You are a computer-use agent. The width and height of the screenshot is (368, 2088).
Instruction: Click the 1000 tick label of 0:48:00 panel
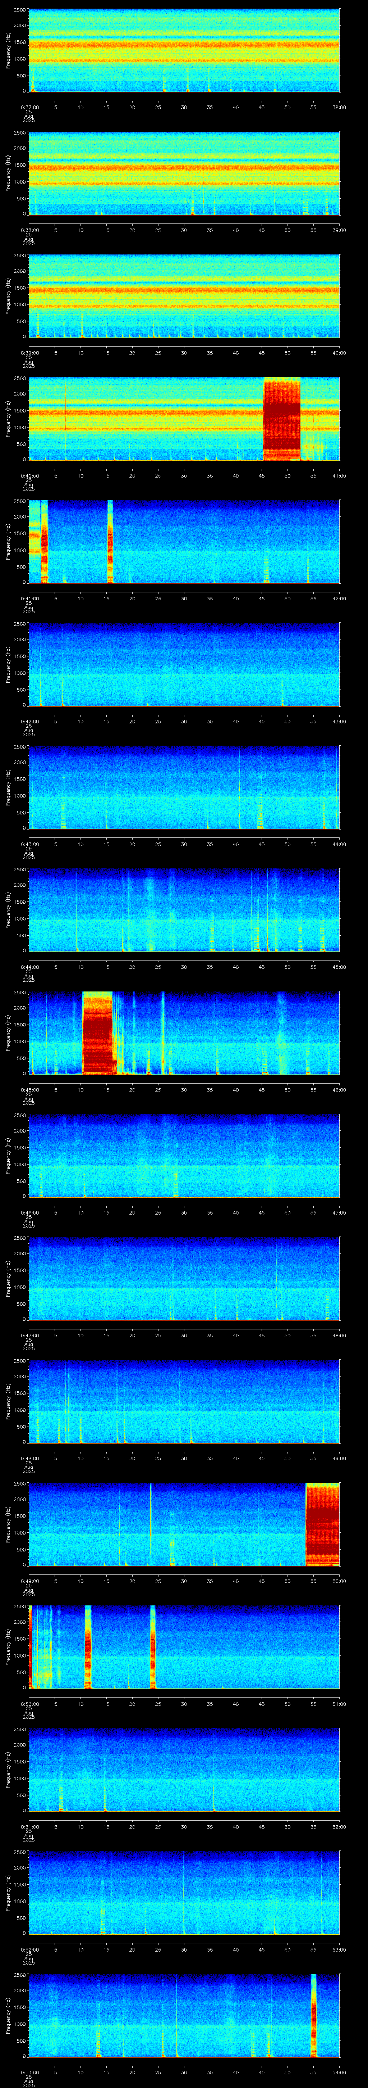coord(20,1410)
